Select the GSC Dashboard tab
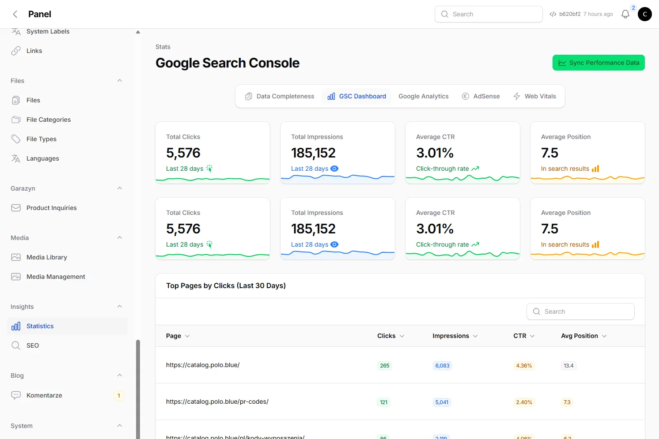This screenshot has height=439, width=659. coord(357,96)
